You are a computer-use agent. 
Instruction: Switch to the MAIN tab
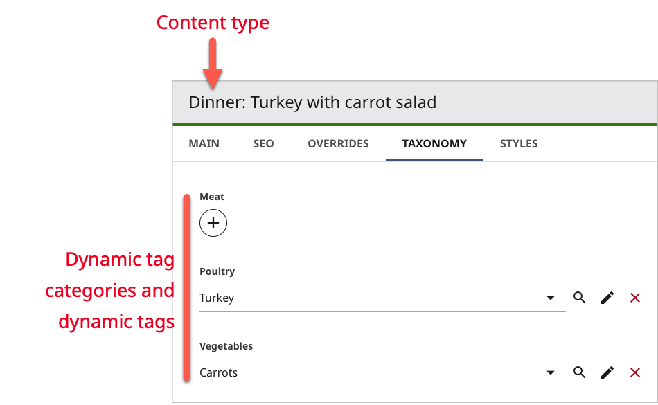pos(204,143)
